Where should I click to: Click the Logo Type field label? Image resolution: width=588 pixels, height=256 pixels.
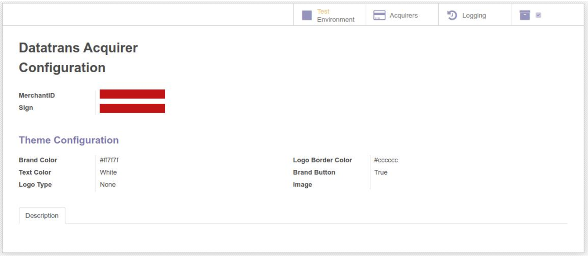(x=35, y=185)
